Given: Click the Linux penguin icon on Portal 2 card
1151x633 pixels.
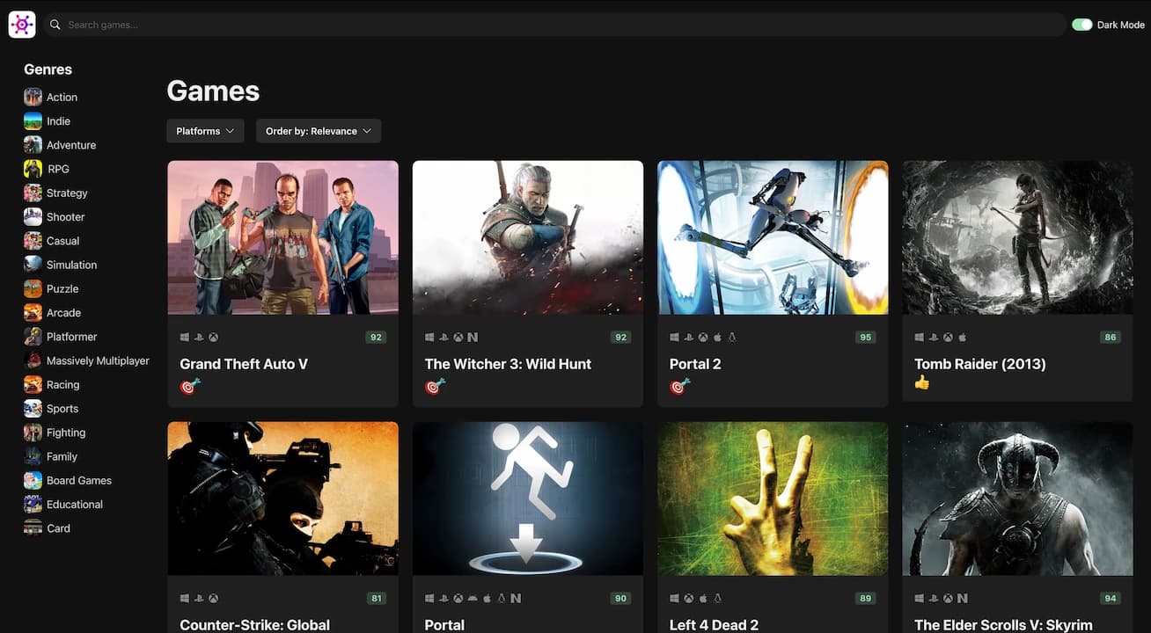Looking at the screenshot, I should 731,337.
